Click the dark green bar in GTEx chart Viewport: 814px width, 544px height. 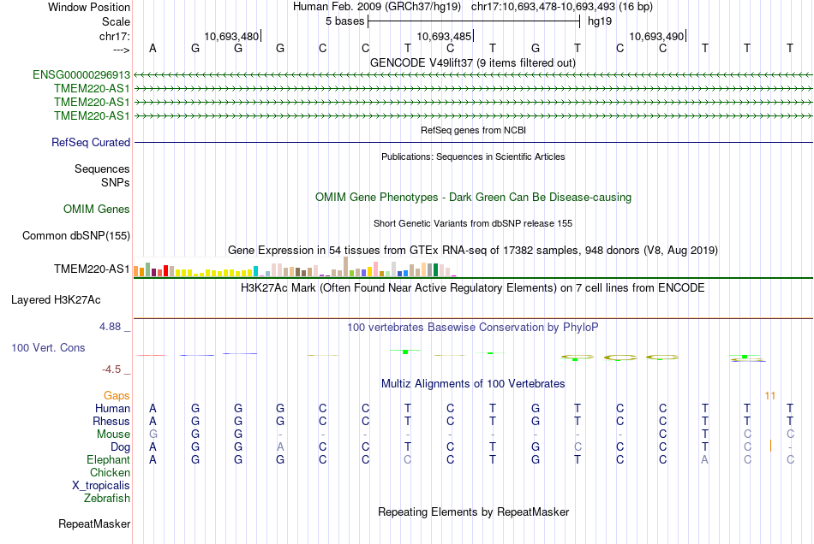435,270
